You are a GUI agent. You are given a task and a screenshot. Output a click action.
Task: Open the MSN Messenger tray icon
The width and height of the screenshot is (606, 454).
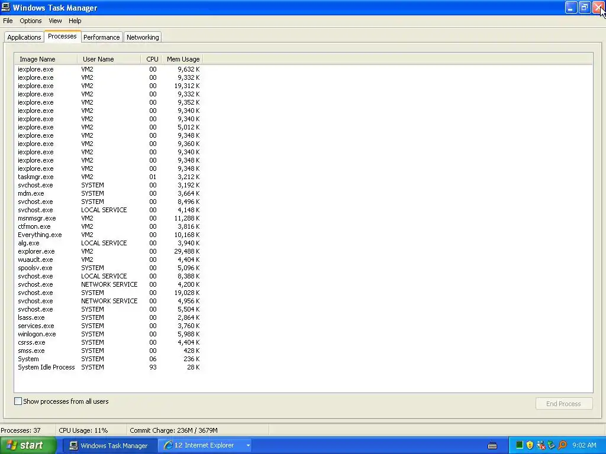click(541, 445)
